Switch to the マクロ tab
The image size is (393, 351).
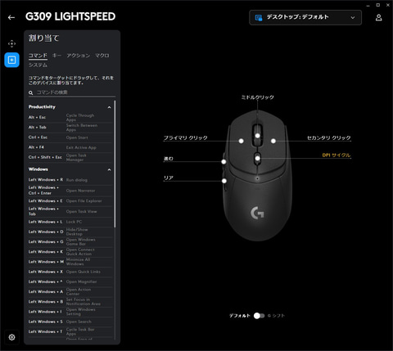click(x=102, y=56)
